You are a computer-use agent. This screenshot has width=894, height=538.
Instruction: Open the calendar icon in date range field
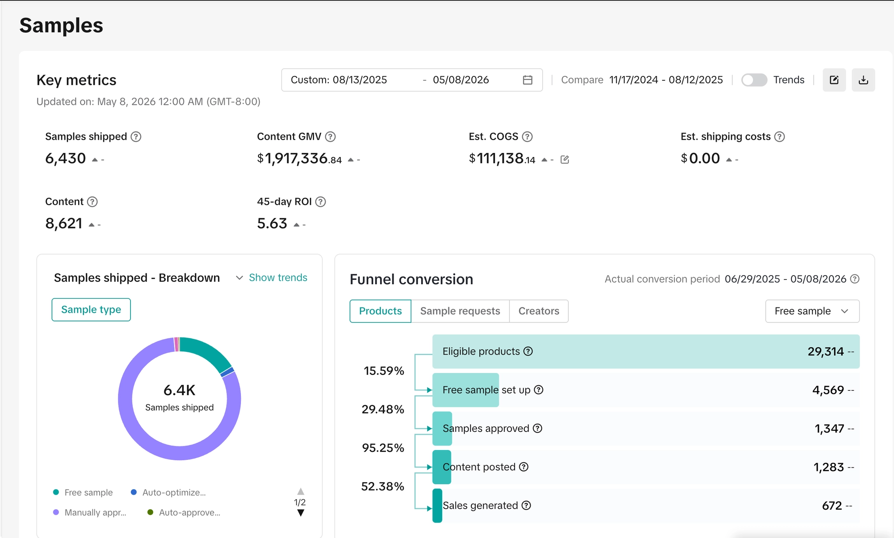[x=527, y=80]
